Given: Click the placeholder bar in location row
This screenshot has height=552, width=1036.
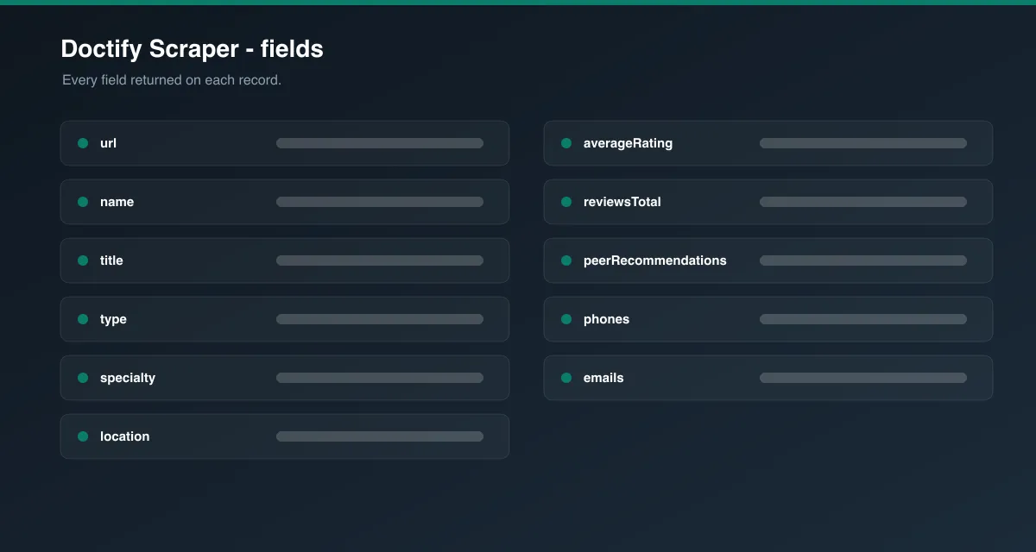Looking at the screenshot, I should (x=380, y=436).
